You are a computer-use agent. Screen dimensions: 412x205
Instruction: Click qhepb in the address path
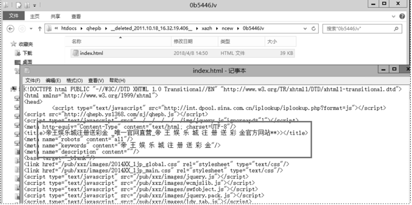point(93,28)
